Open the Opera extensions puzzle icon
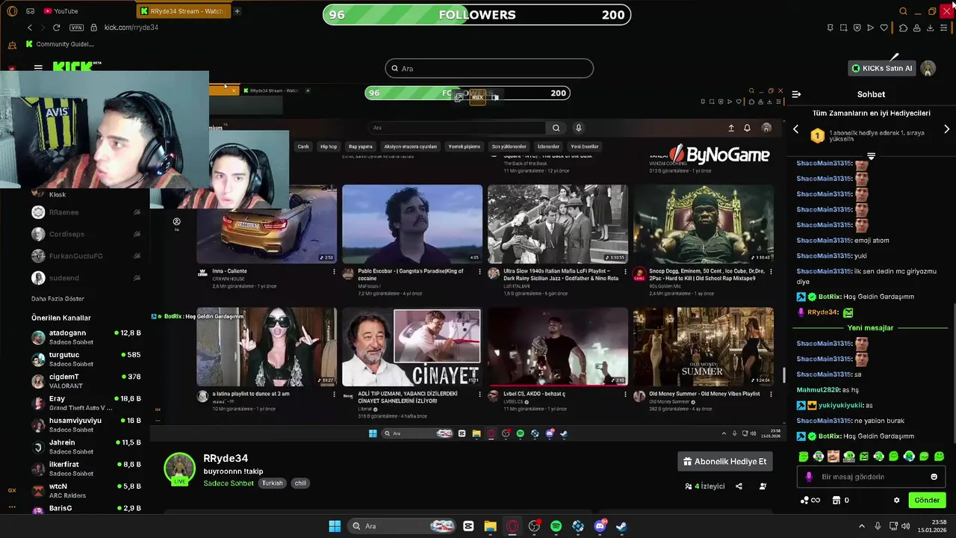The image size is (956, 538). [x=903, y=28]
